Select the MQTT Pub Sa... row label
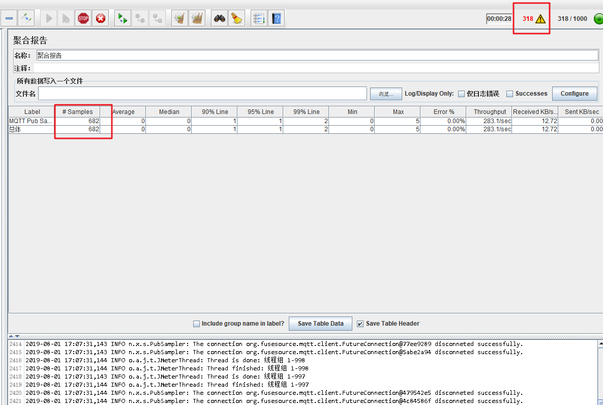603x405 pixels. point(31,121)
